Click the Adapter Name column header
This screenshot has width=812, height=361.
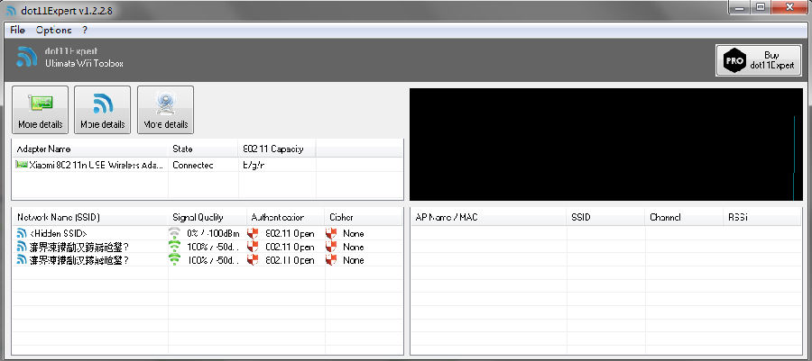pos(43,149)
